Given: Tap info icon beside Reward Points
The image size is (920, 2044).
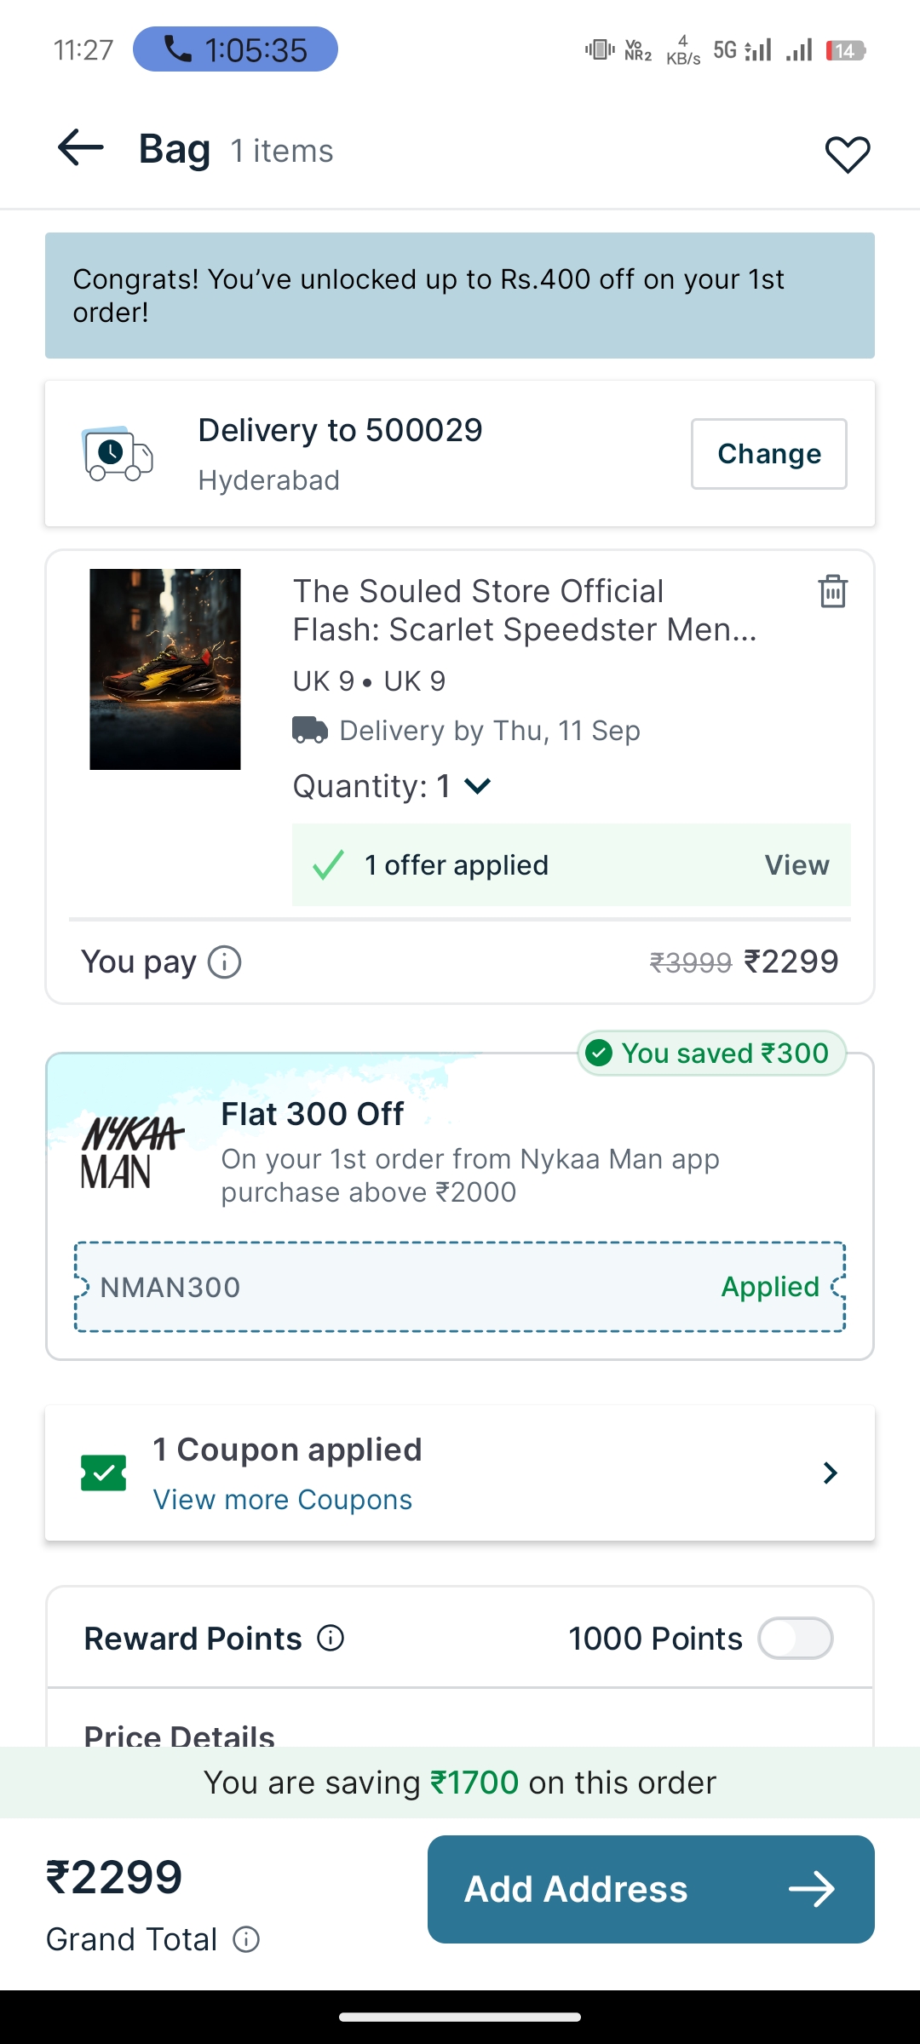Looking at the screenshot, I should point(331,1638).
